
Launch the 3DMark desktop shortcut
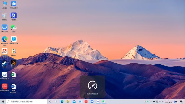pos(14,64)
